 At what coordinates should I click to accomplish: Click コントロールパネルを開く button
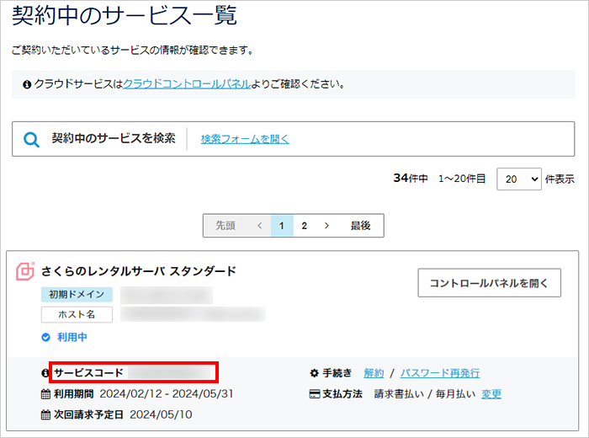489,283
